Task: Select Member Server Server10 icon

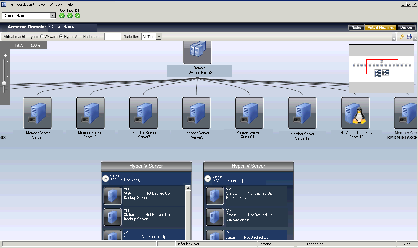Action: 249,113
